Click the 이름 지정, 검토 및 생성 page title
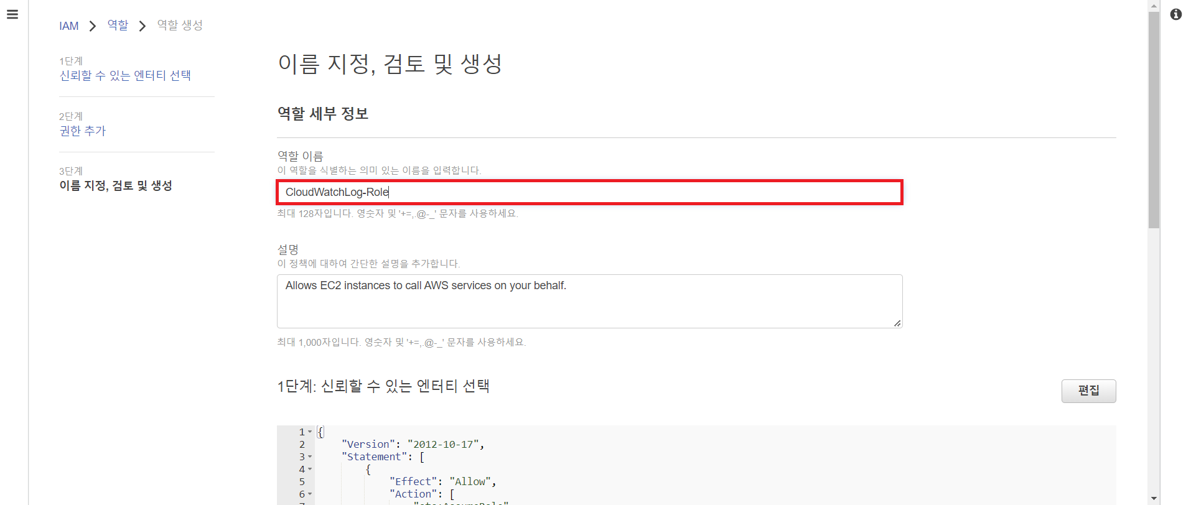 click(390, 63)
